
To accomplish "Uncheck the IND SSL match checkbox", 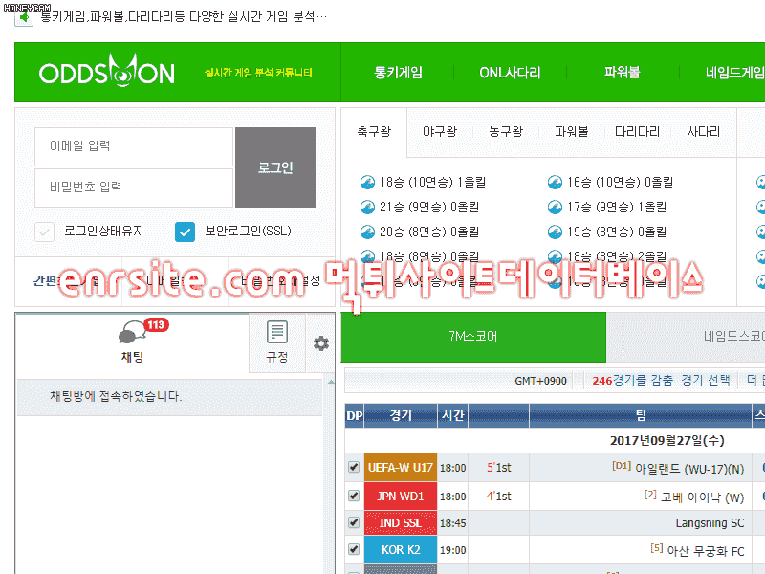I will [x=354, y=522].
